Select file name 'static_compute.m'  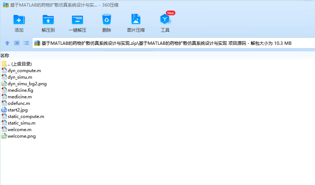pos(26,117)
